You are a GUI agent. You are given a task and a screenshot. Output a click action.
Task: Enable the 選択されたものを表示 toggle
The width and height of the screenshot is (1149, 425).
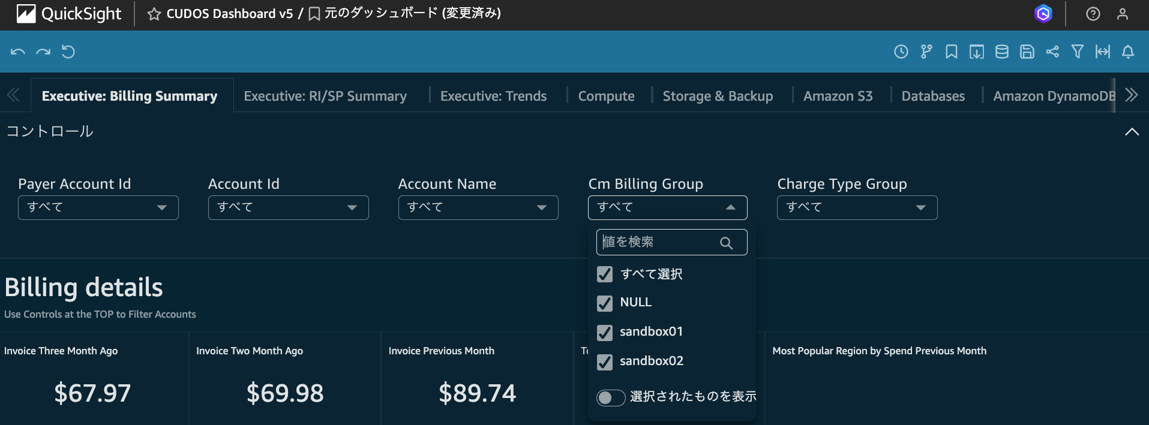tap(611, 397)
